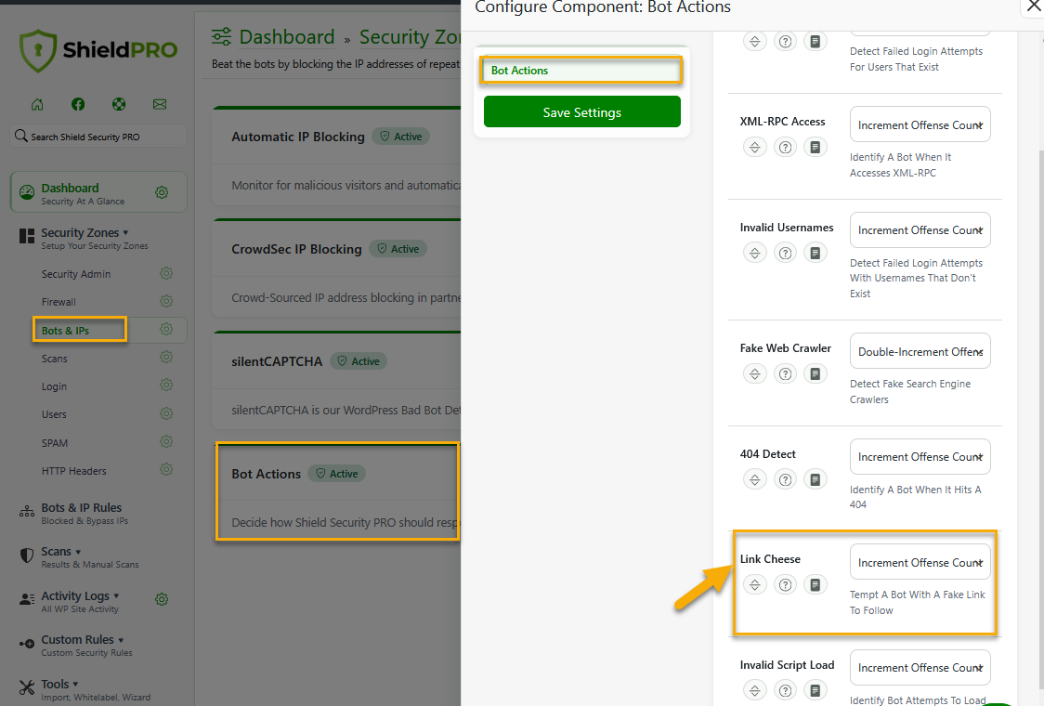Open Bots & IPs zone
This screenshot has width=1044, height=706.
point(65,331)
